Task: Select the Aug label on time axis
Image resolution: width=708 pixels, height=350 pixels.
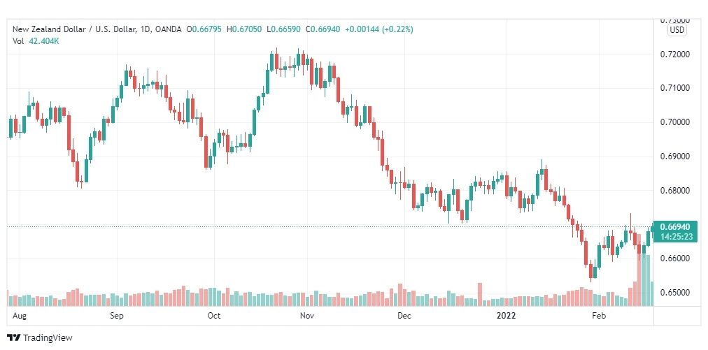Action: coord(20,316)
